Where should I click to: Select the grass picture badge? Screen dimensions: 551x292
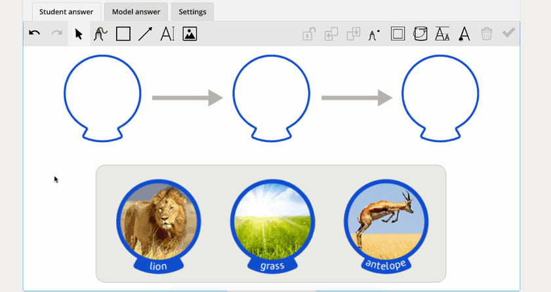click(x=272, y=227)
